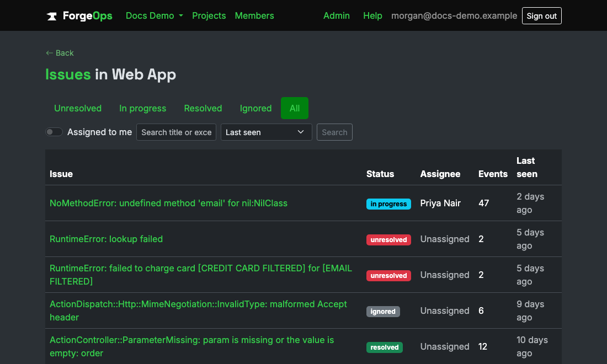Open the ActionController::ParameterMissing issue
Screen dimensions: 607x364
point(191,346)
